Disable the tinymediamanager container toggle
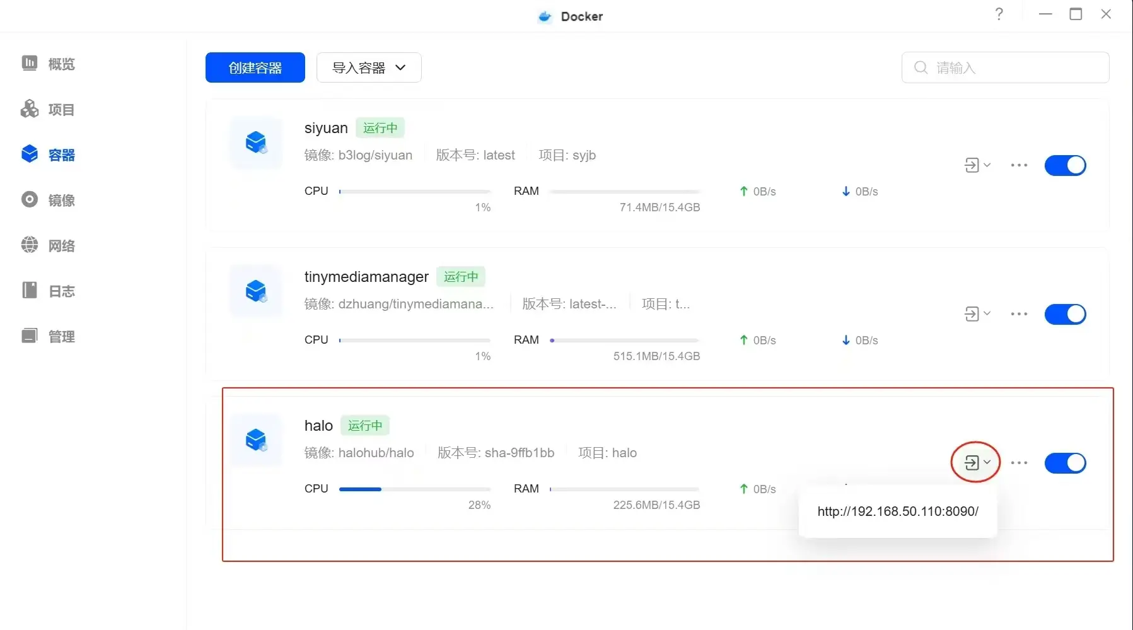This screenshot has width=1133, height=630. pyautogui.click(x=1065, y=314)
